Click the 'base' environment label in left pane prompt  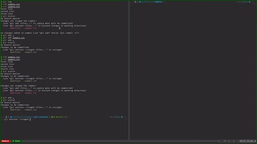point(117,117)
